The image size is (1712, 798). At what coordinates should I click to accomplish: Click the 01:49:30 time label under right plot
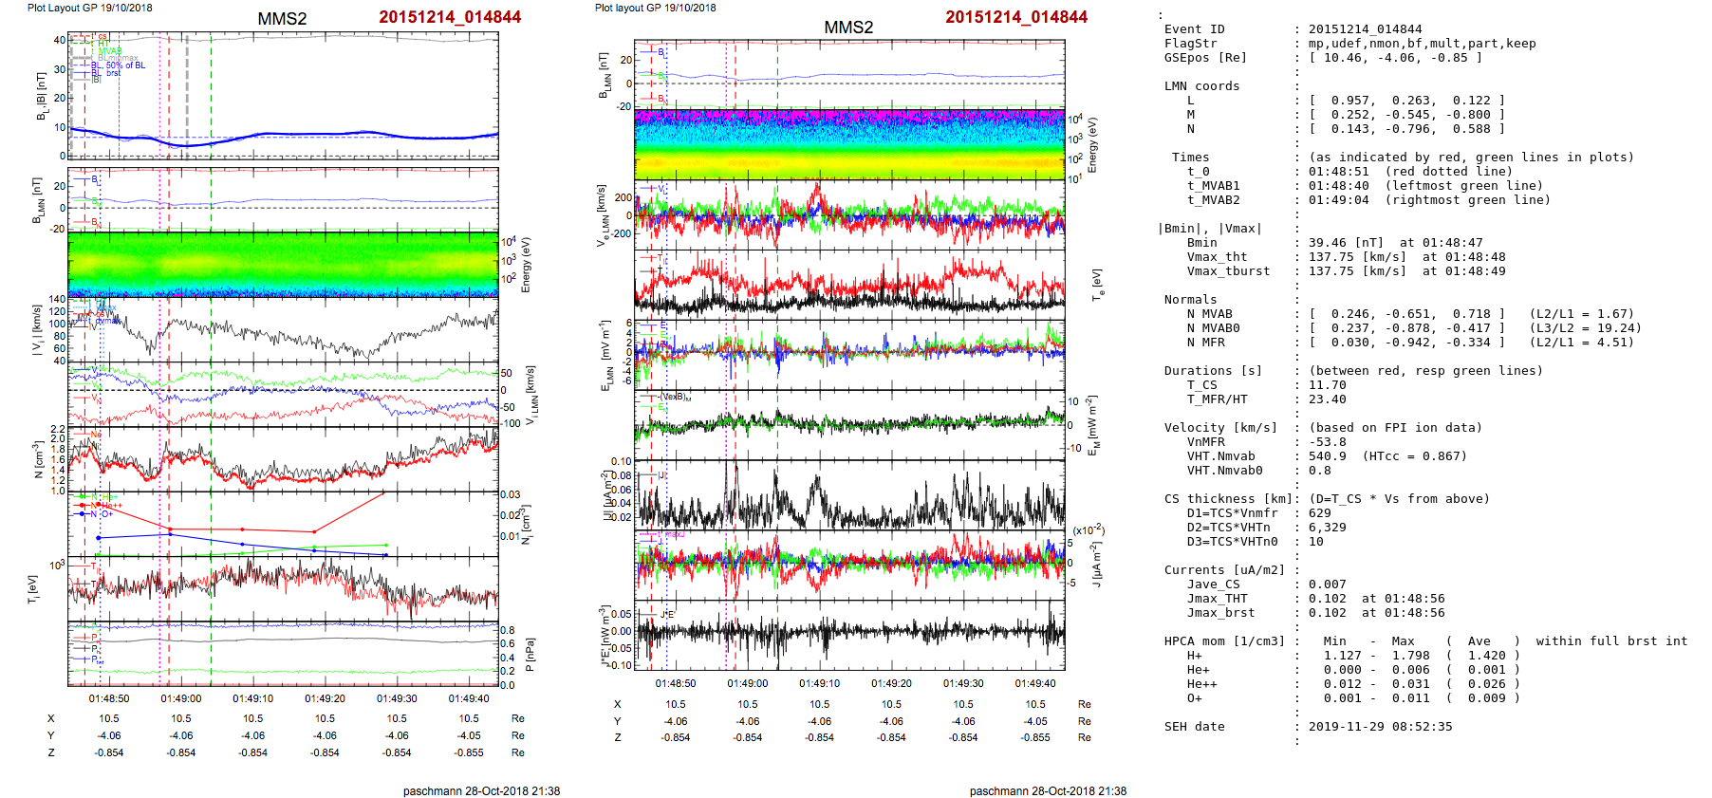(963, 683)
